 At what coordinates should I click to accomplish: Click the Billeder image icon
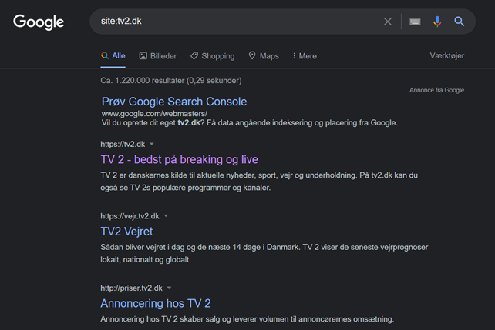click(x=143, y=55)
